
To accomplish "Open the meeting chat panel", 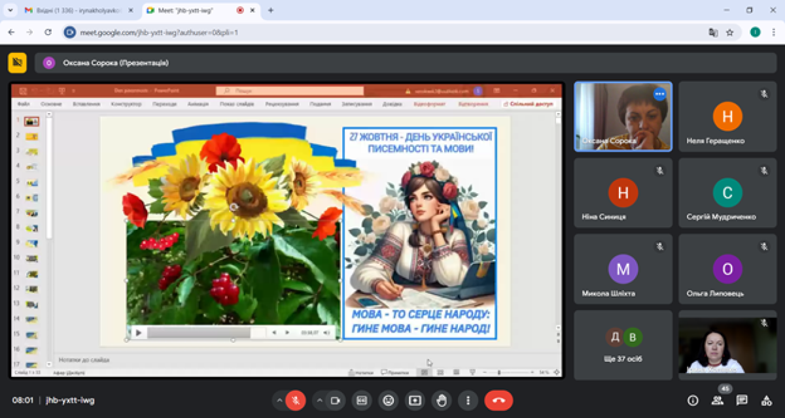I will coord(742,400).
